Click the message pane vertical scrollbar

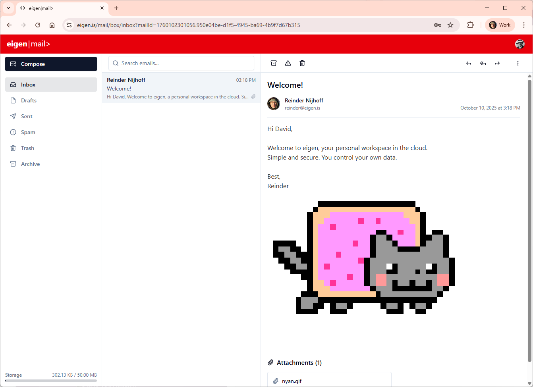[529, 218]
